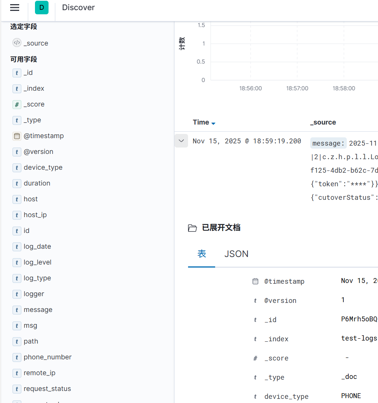
Task: Open the hamburger navigation menu
Action: tap(15, 8)
